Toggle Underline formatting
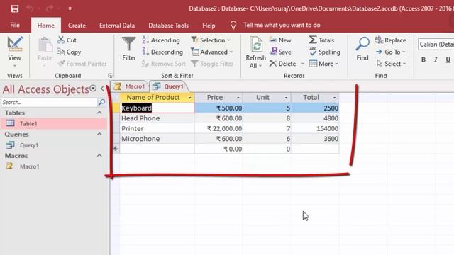This screenshot has width=454, height=255. point(448,59)
